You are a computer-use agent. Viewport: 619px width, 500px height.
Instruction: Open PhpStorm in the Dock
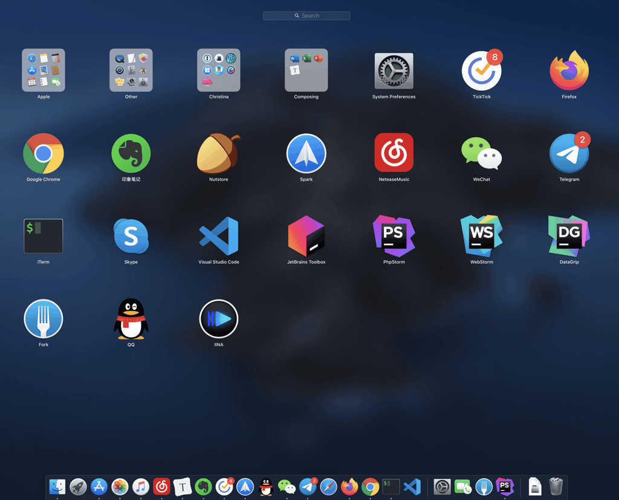point(505,487)
